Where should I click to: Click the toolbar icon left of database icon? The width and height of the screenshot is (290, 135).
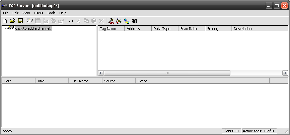[126, 21]
